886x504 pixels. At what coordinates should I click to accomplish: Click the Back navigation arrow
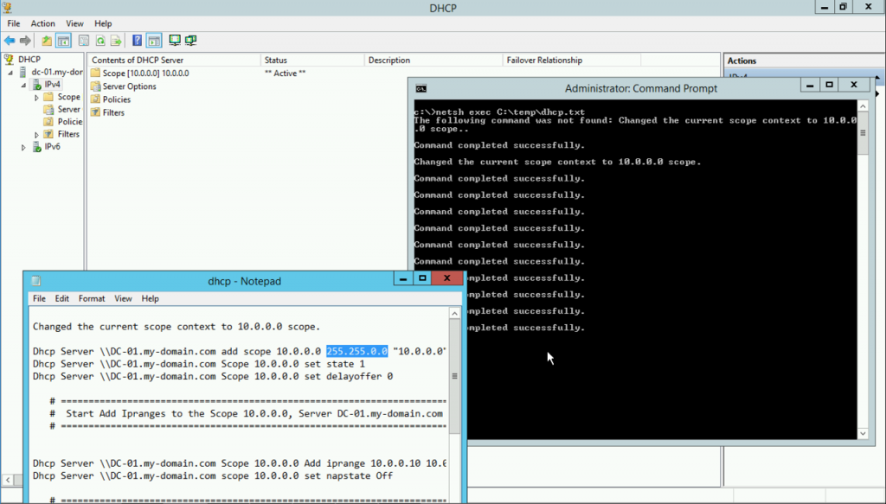pos(9,40)
